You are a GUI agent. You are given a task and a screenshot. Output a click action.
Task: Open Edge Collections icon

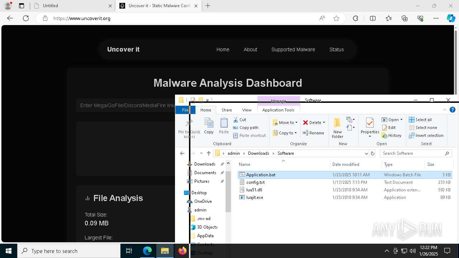pyautogui.click(x=404, y=18)
